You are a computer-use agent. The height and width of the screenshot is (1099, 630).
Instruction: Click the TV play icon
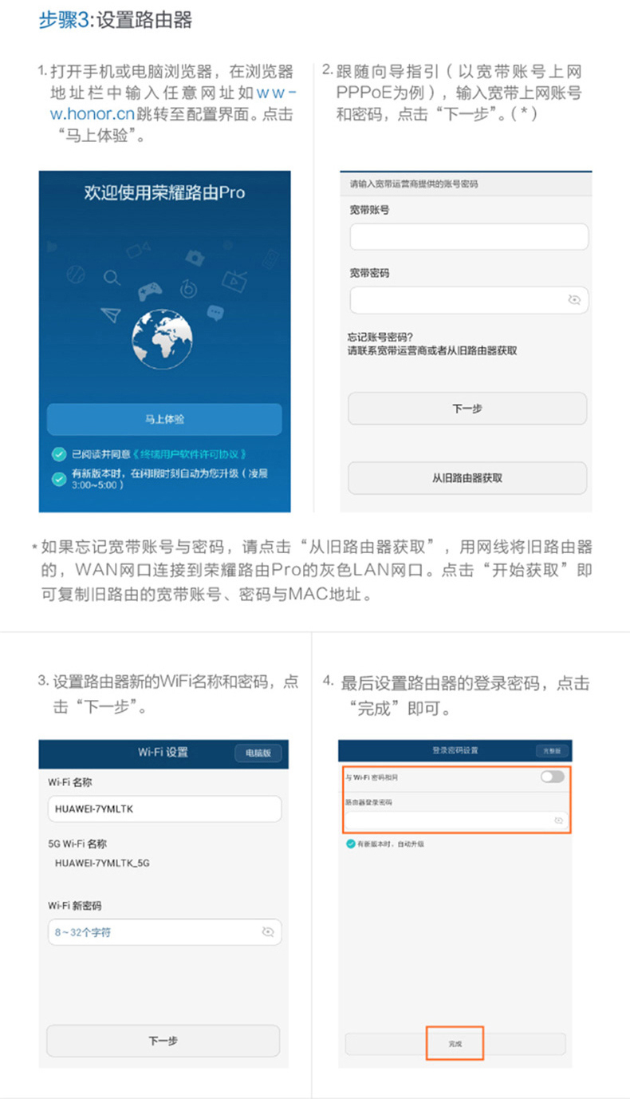[x=234, y=279]
